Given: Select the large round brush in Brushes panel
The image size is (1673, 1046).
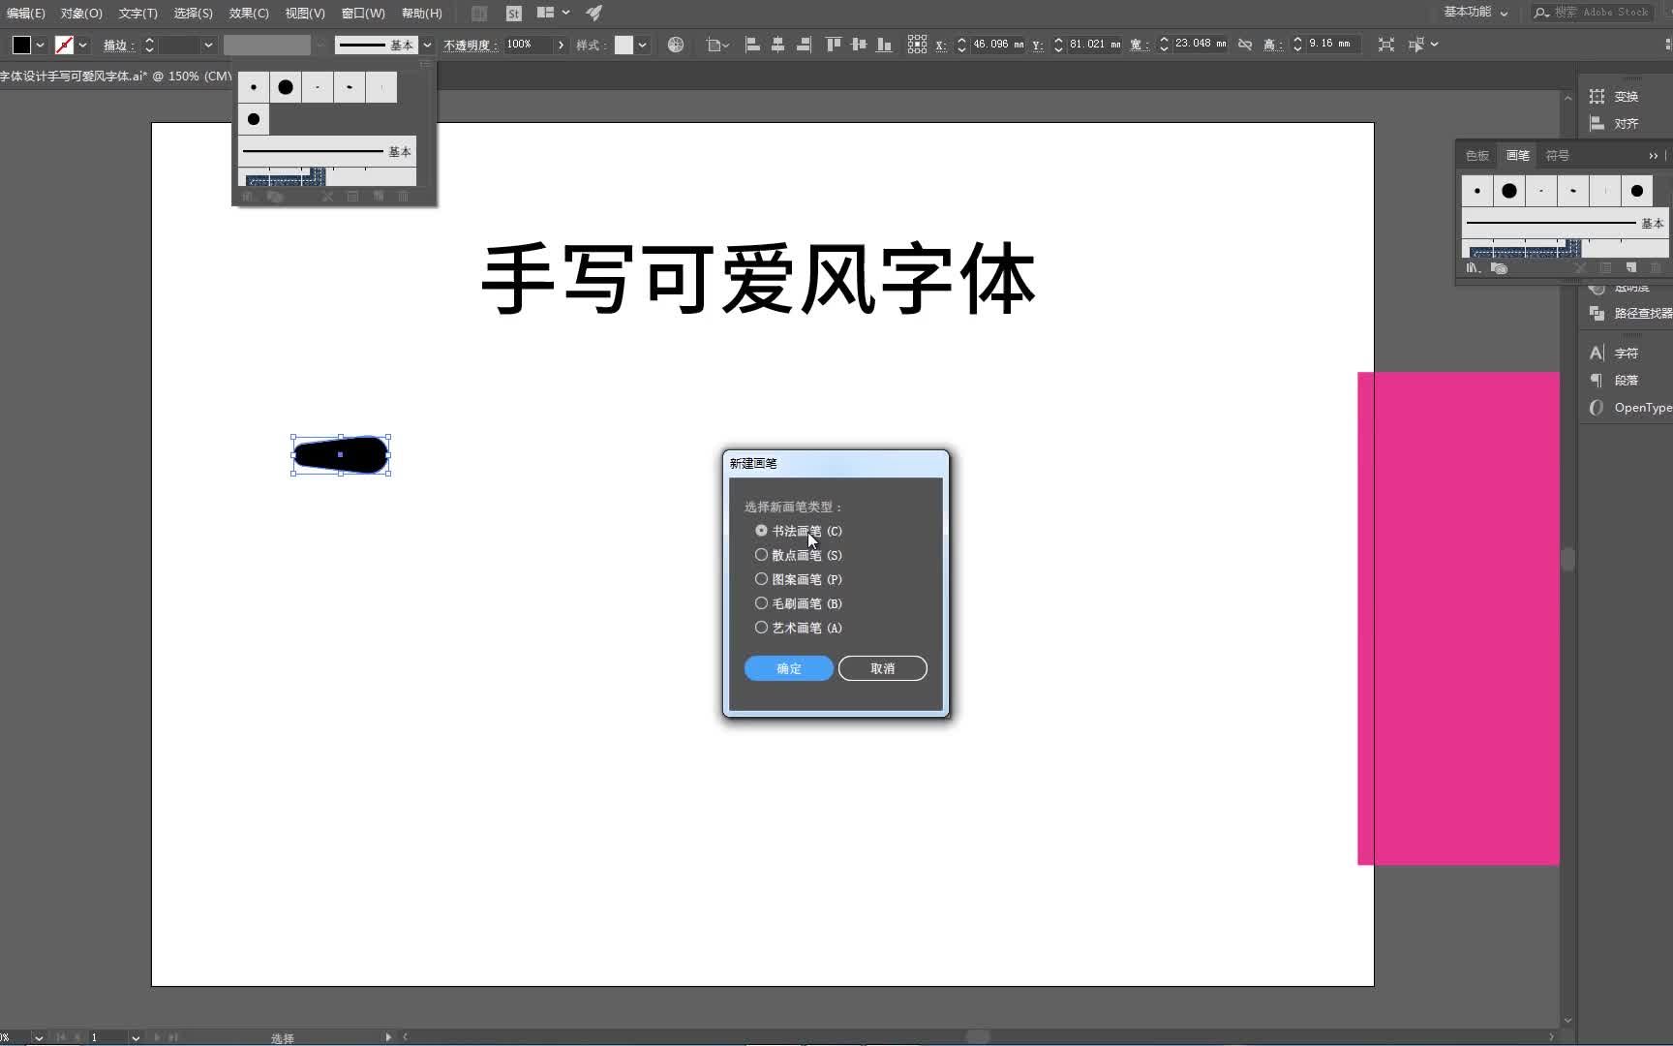Looking at the screenshot, I should [x=1509, y=191].
